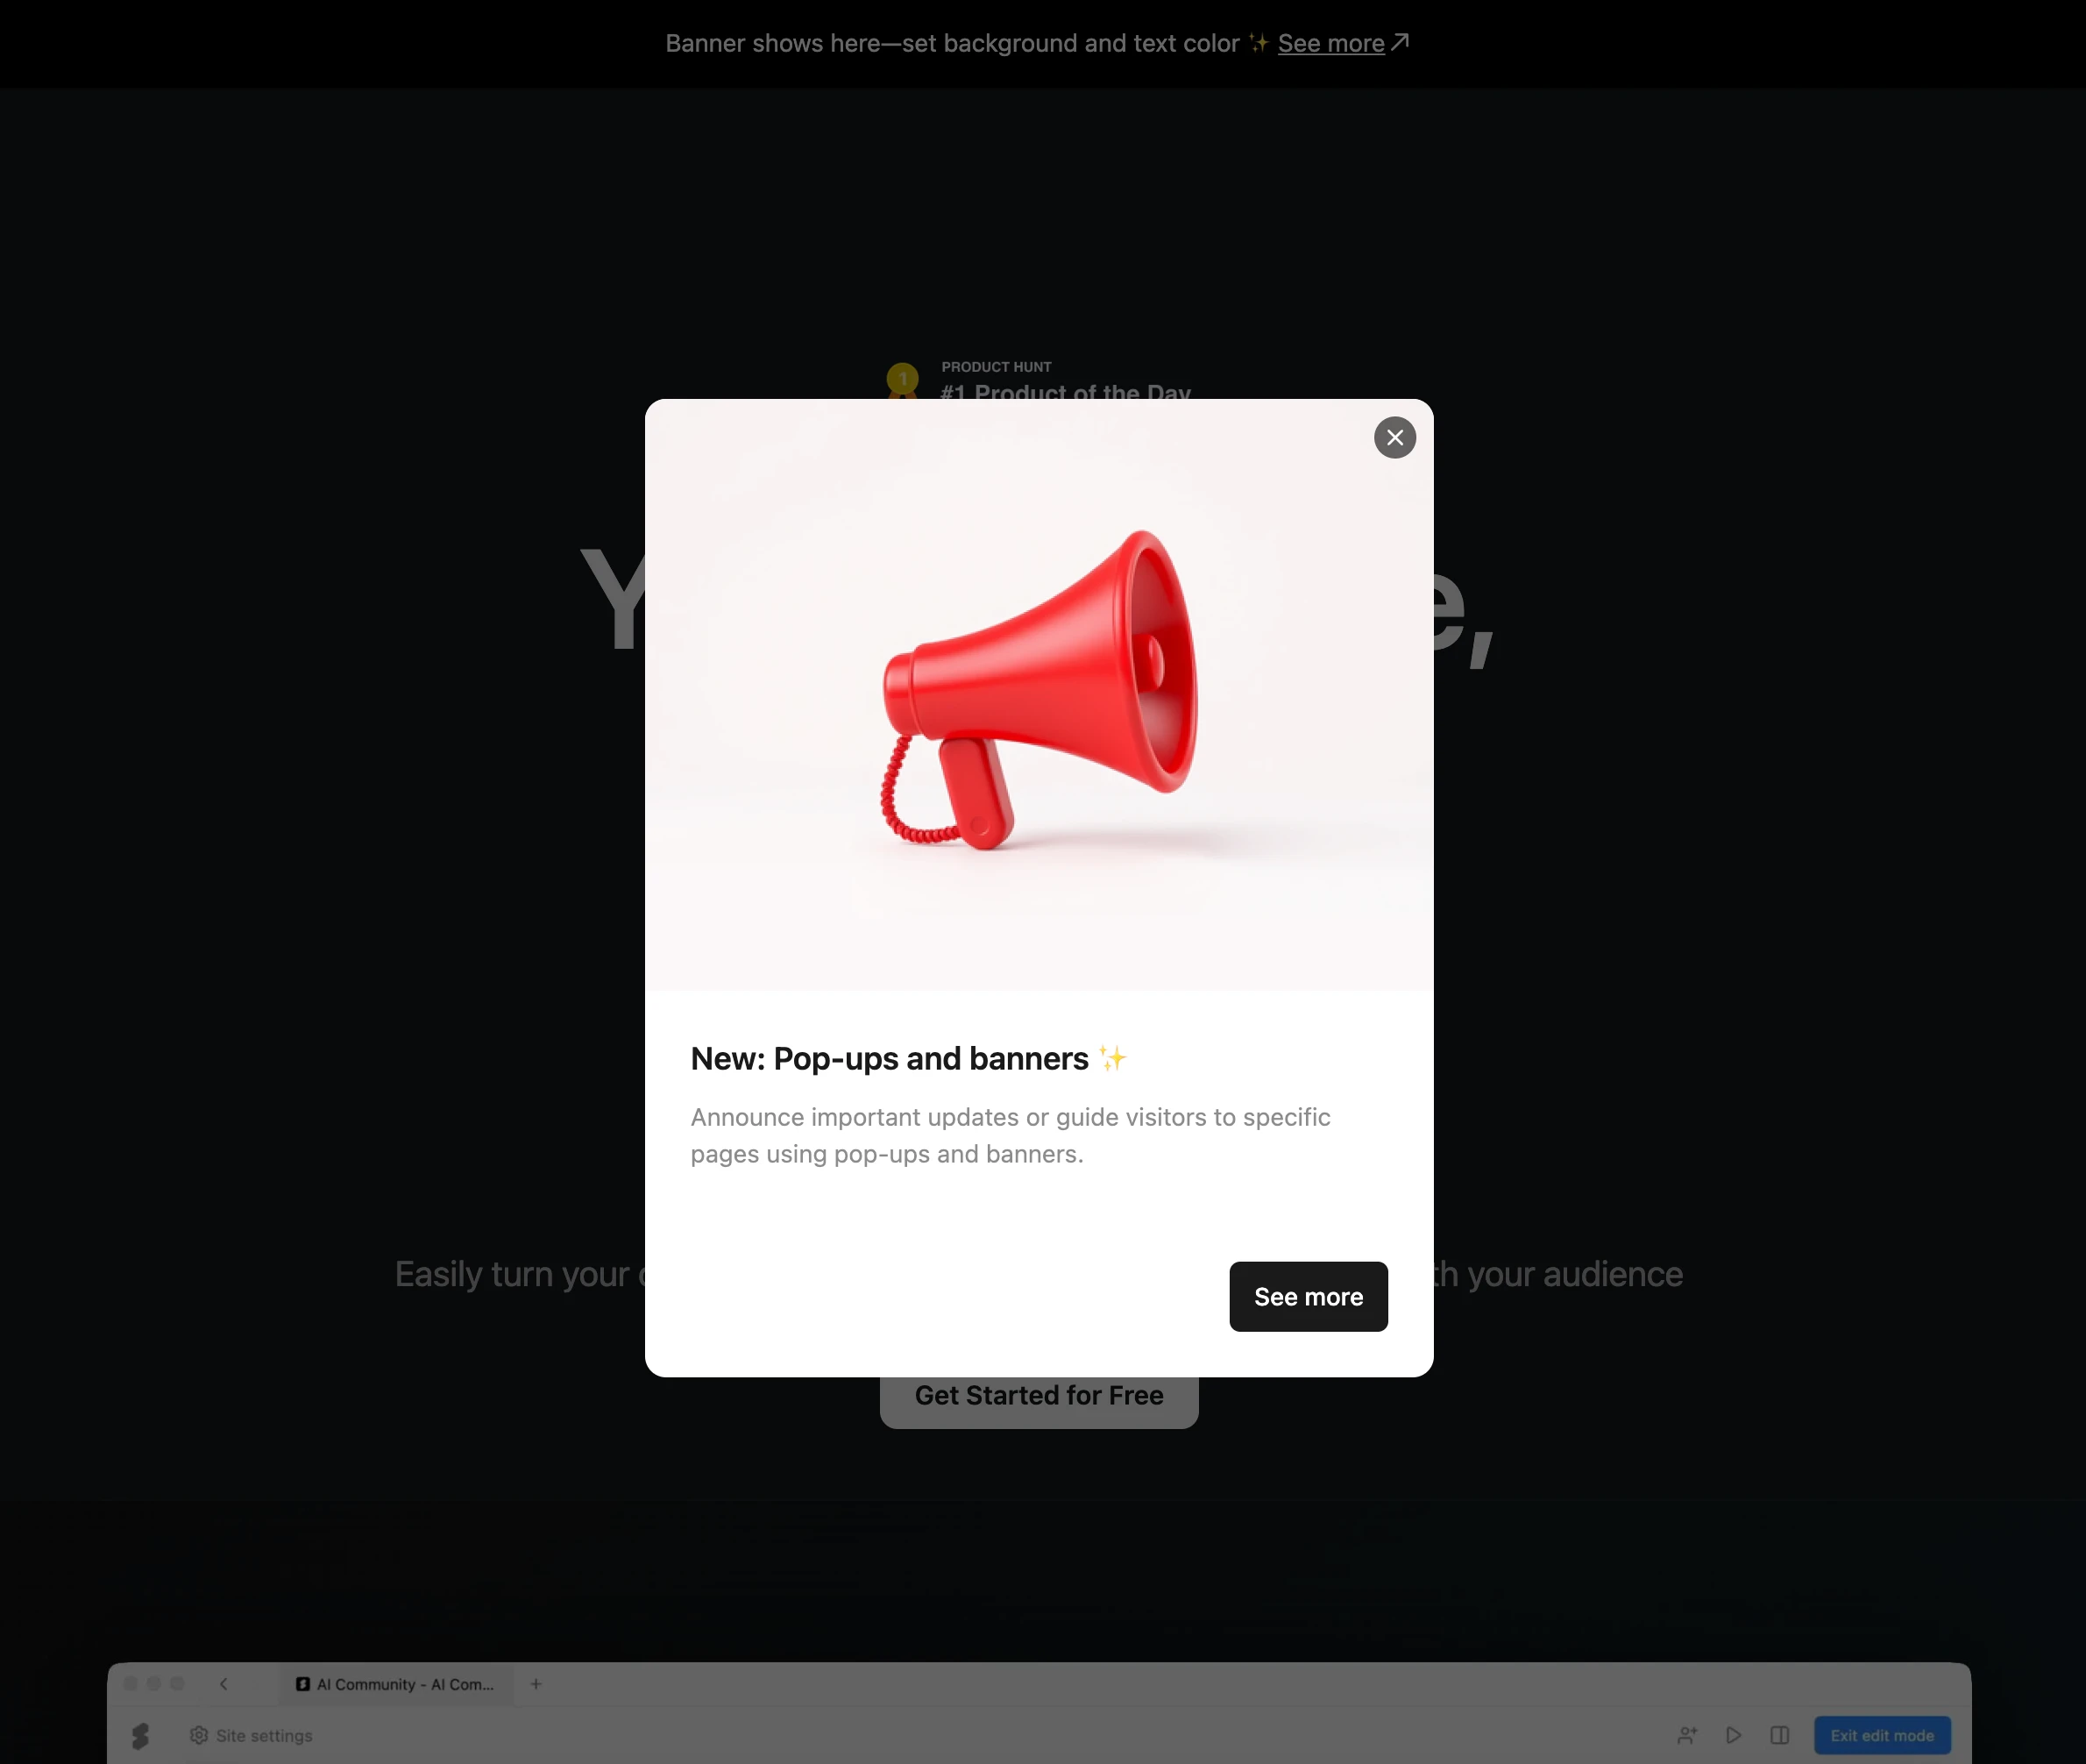Click the Banner shows here announcement text
Image resolution: width=2086 pixels, height=1764 pixels.
pyautogui.click(x=952, y=43)
